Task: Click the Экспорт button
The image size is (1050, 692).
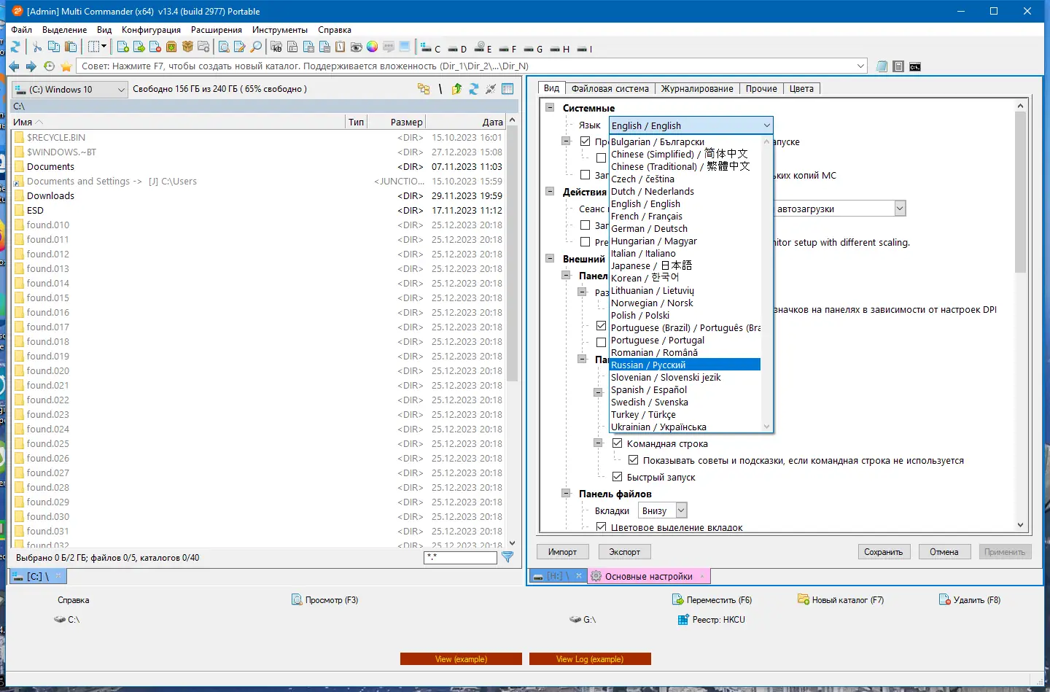Action: [625, 552]
